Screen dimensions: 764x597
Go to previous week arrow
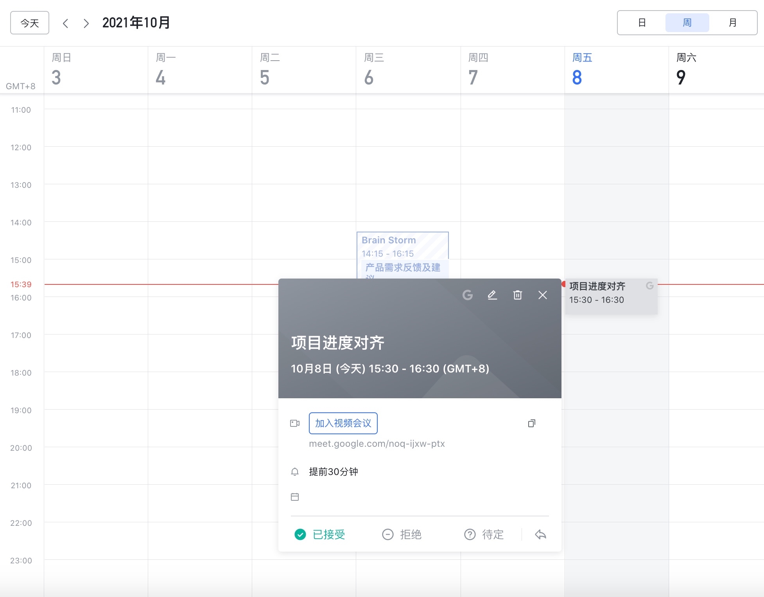point(65,23)
